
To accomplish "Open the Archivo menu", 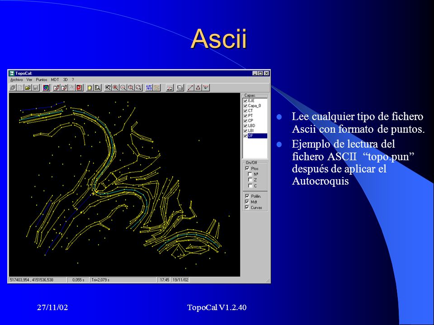I will point(17,79).
